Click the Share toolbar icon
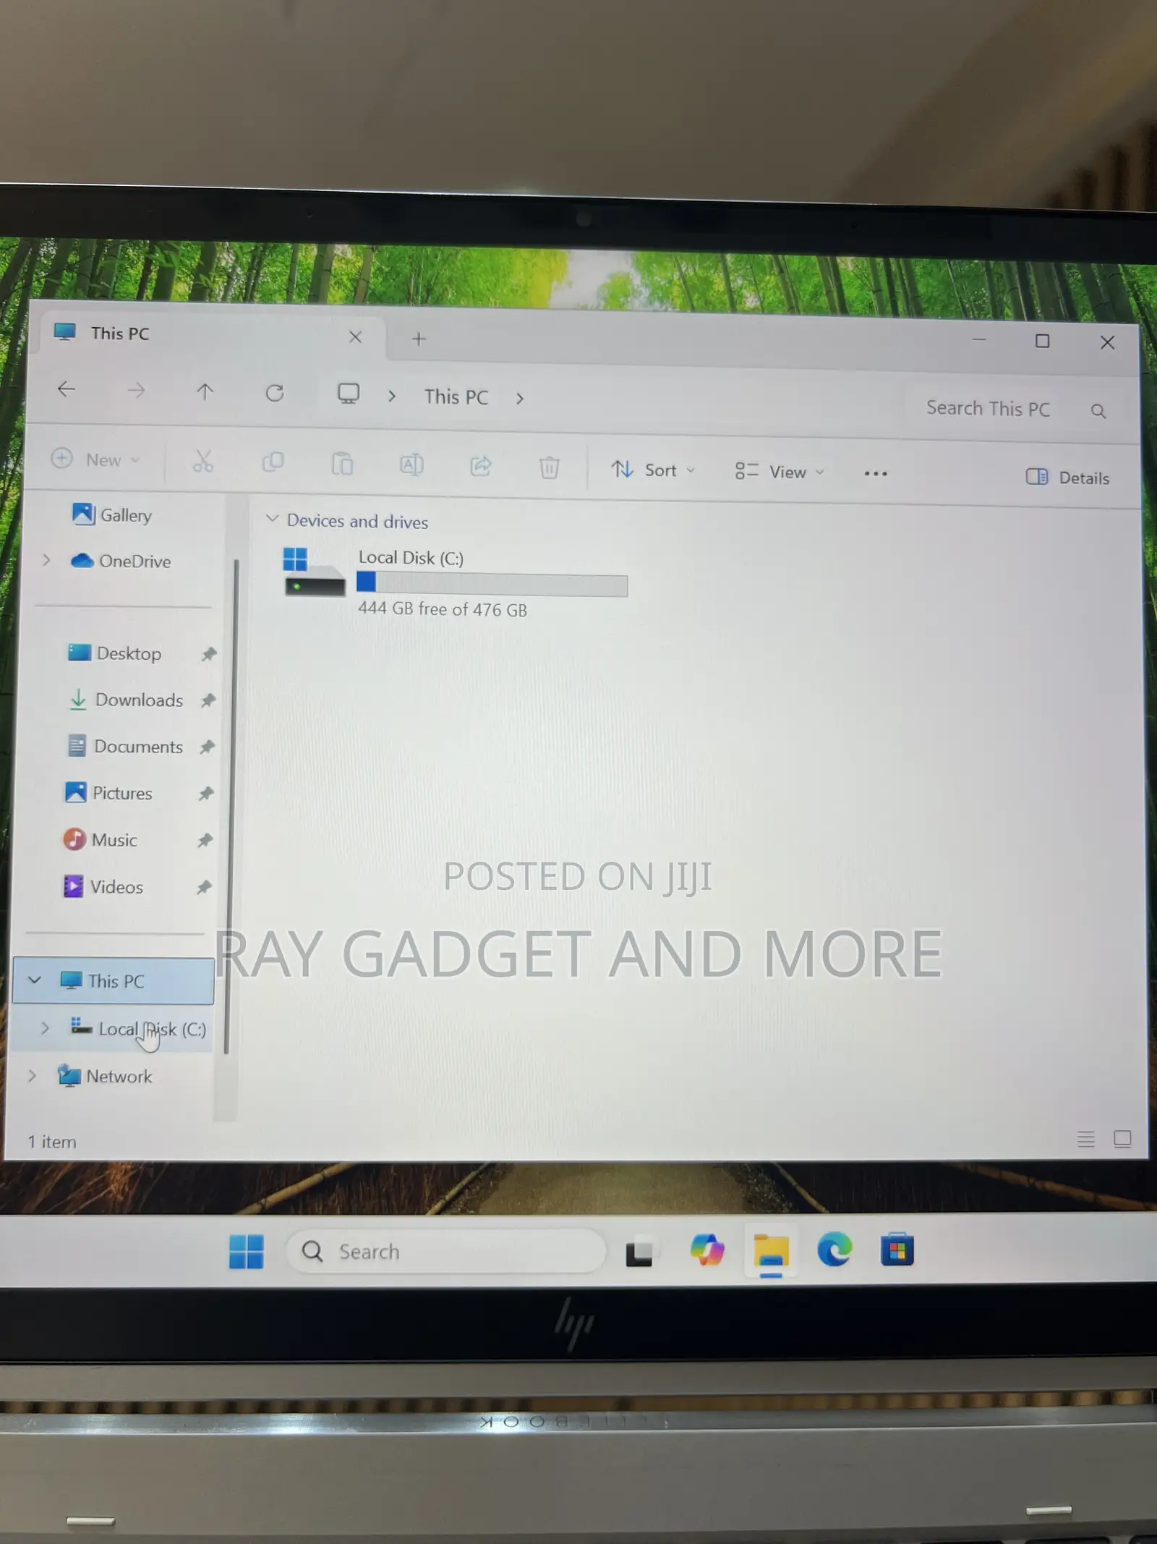The width and height of the screenshot is (1157, 1544). click(x=480, y=466)
